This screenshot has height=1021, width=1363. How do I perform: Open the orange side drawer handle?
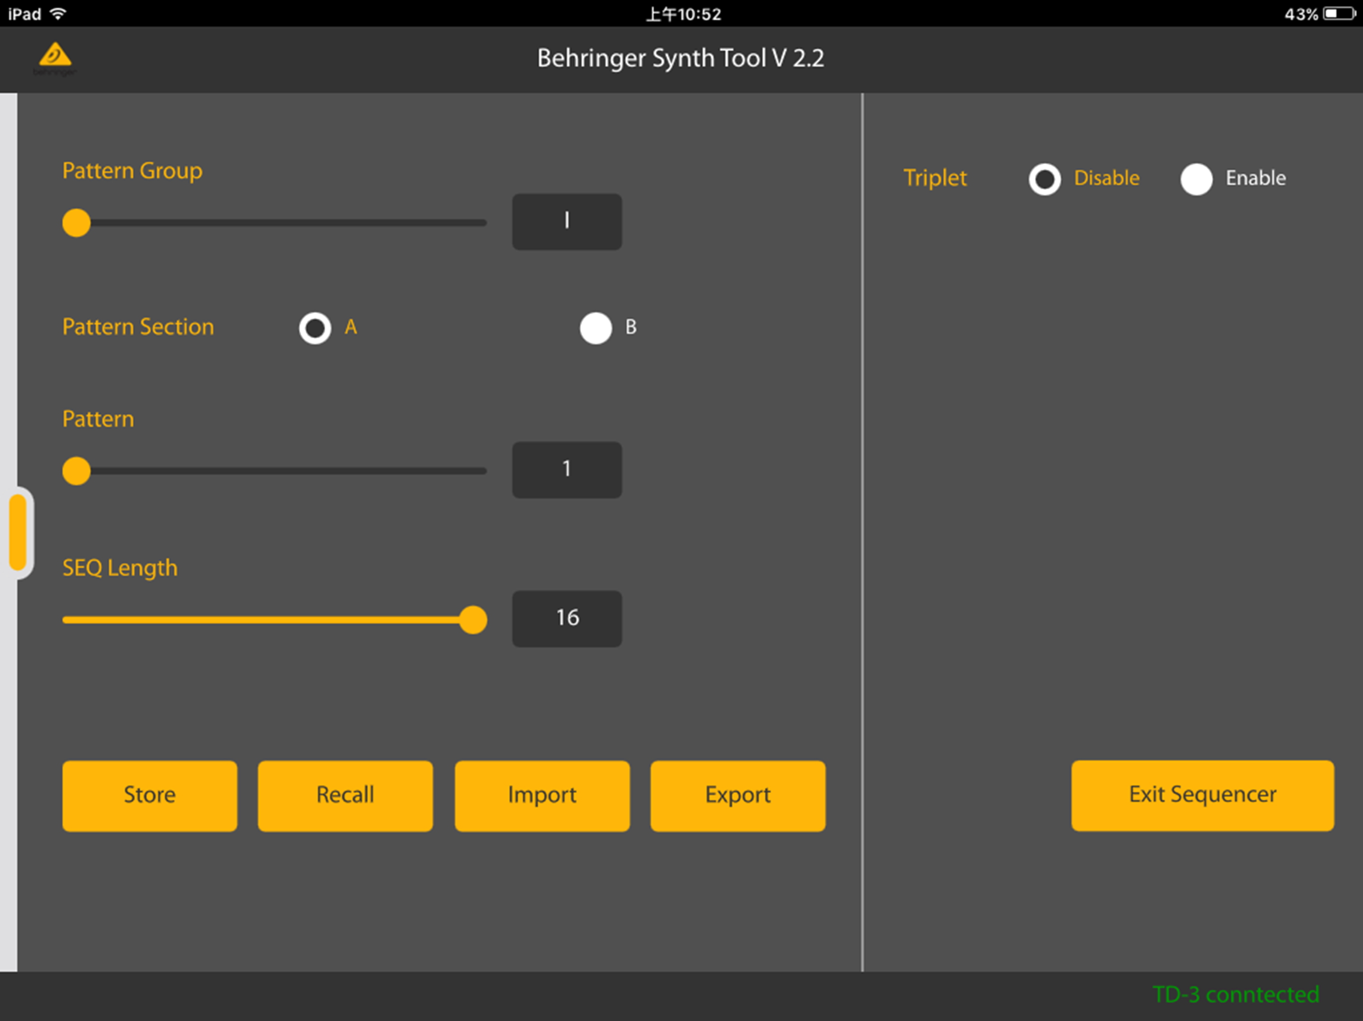[18, 532]
